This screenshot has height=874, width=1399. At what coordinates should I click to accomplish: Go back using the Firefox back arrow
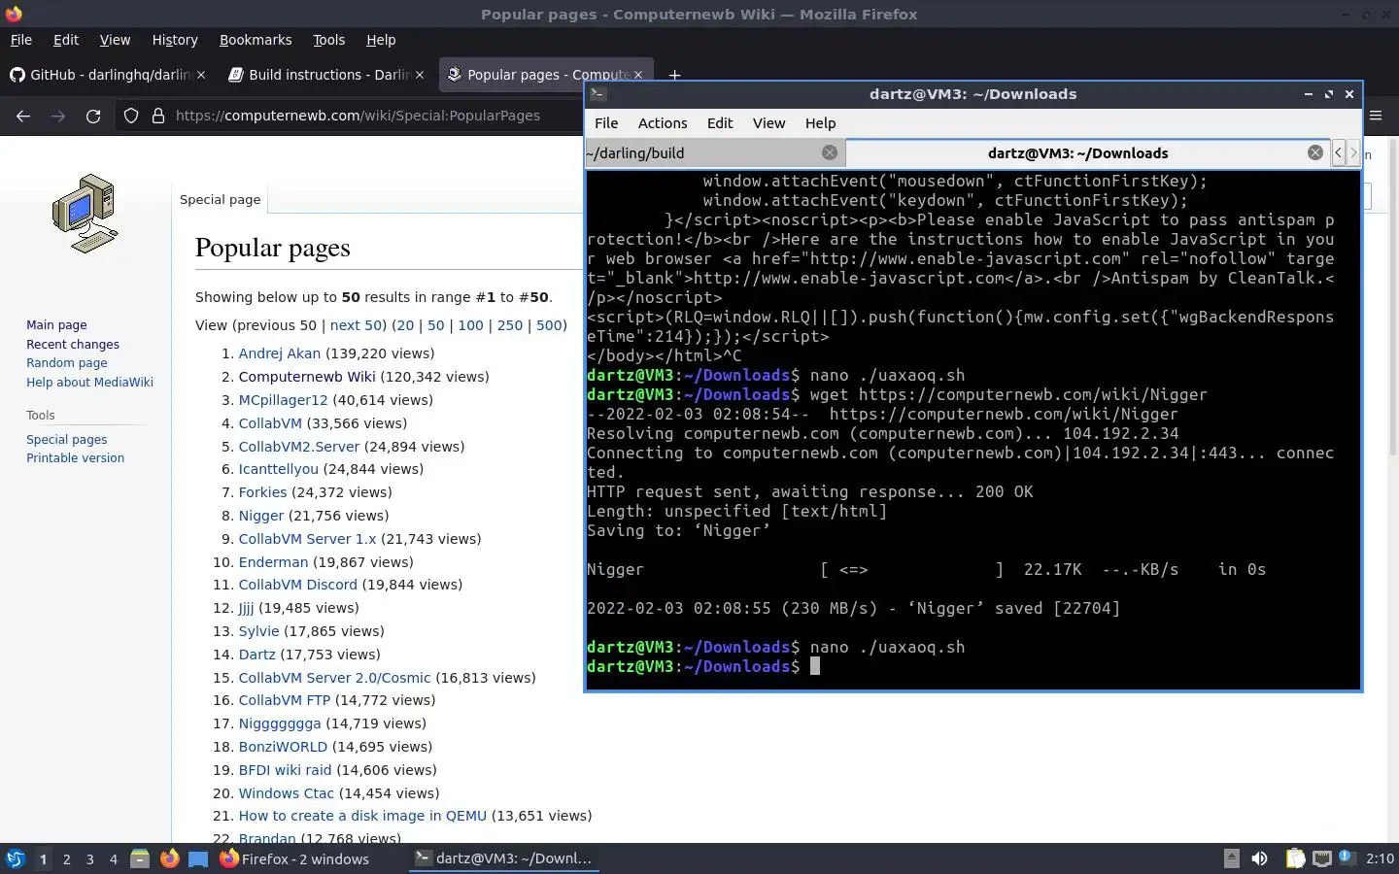click(x=23, y=116)
